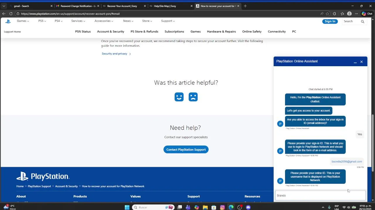This screenshot has width=375, height=210.
Task: Click buendia2096@gmail.com link in chat
Action: coord(347,162)
